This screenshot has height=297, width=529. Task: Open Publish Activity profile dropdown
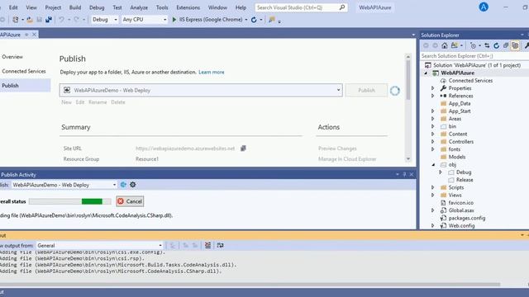64,185
